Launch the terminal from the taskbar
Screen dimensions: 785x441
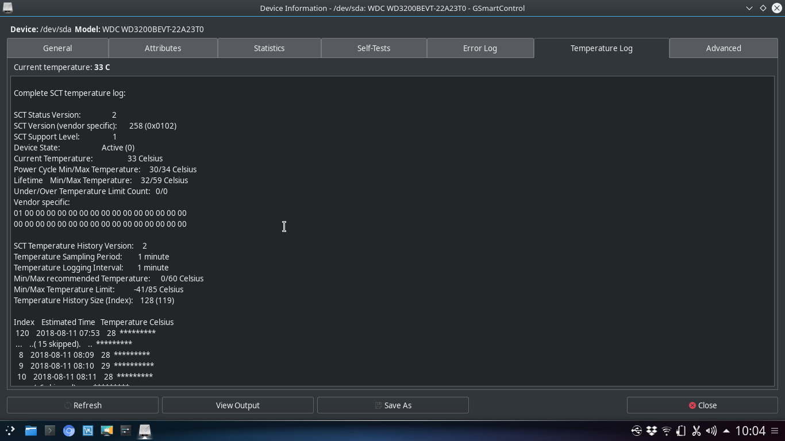(x=49, y=430)
